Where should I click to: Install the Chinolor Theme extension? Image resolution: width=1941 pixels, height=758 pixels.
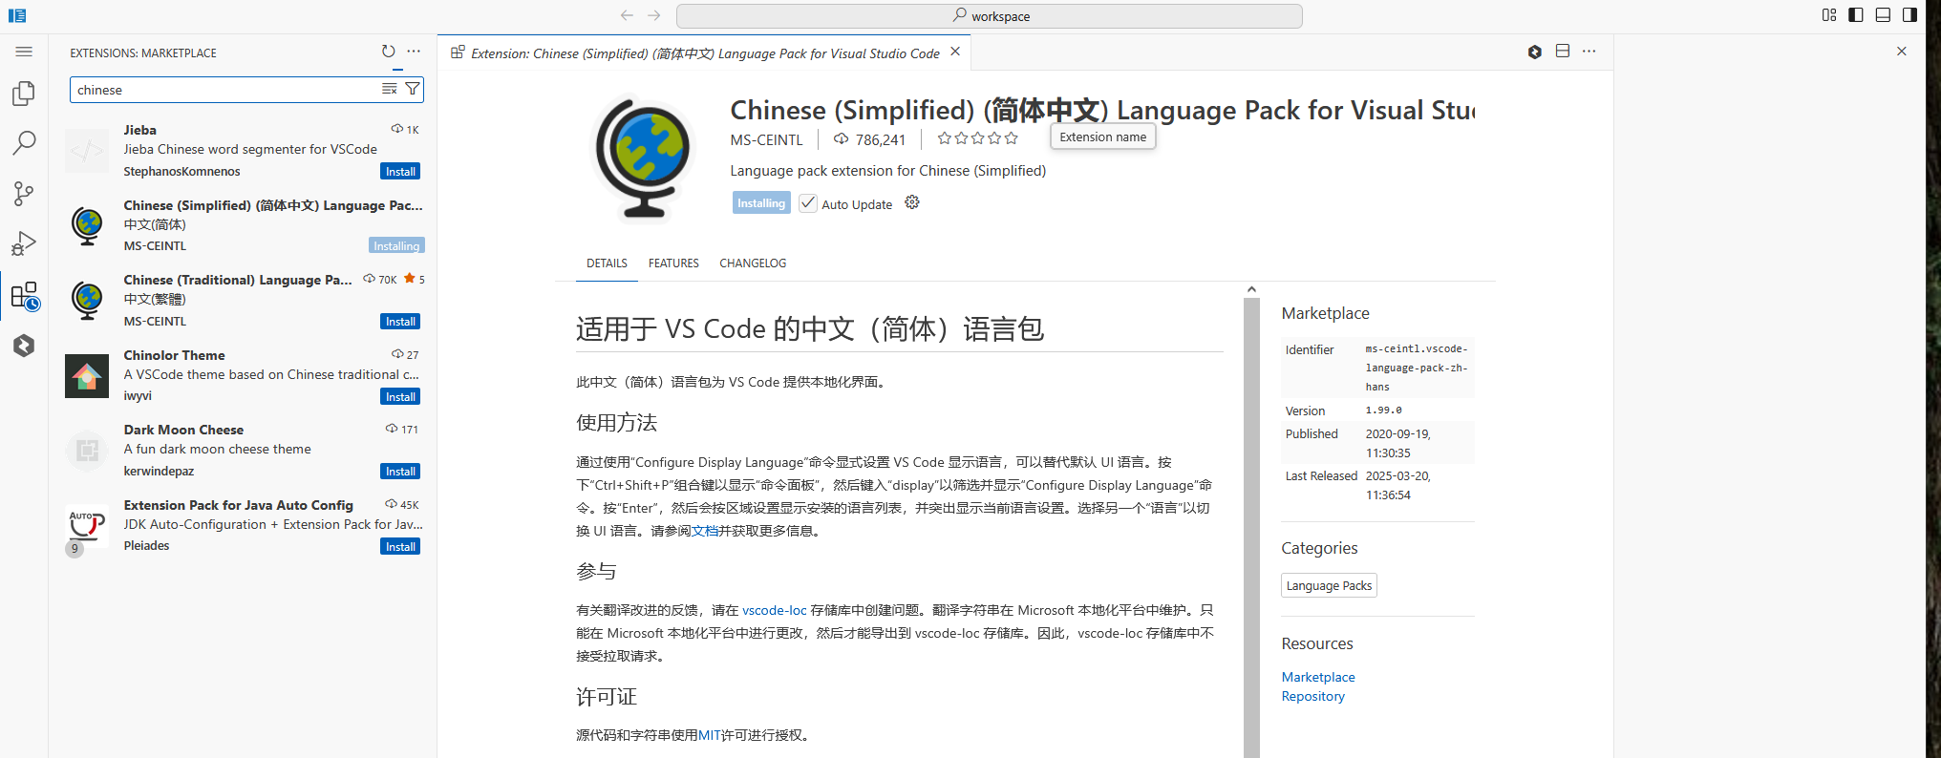pos(400,397)
